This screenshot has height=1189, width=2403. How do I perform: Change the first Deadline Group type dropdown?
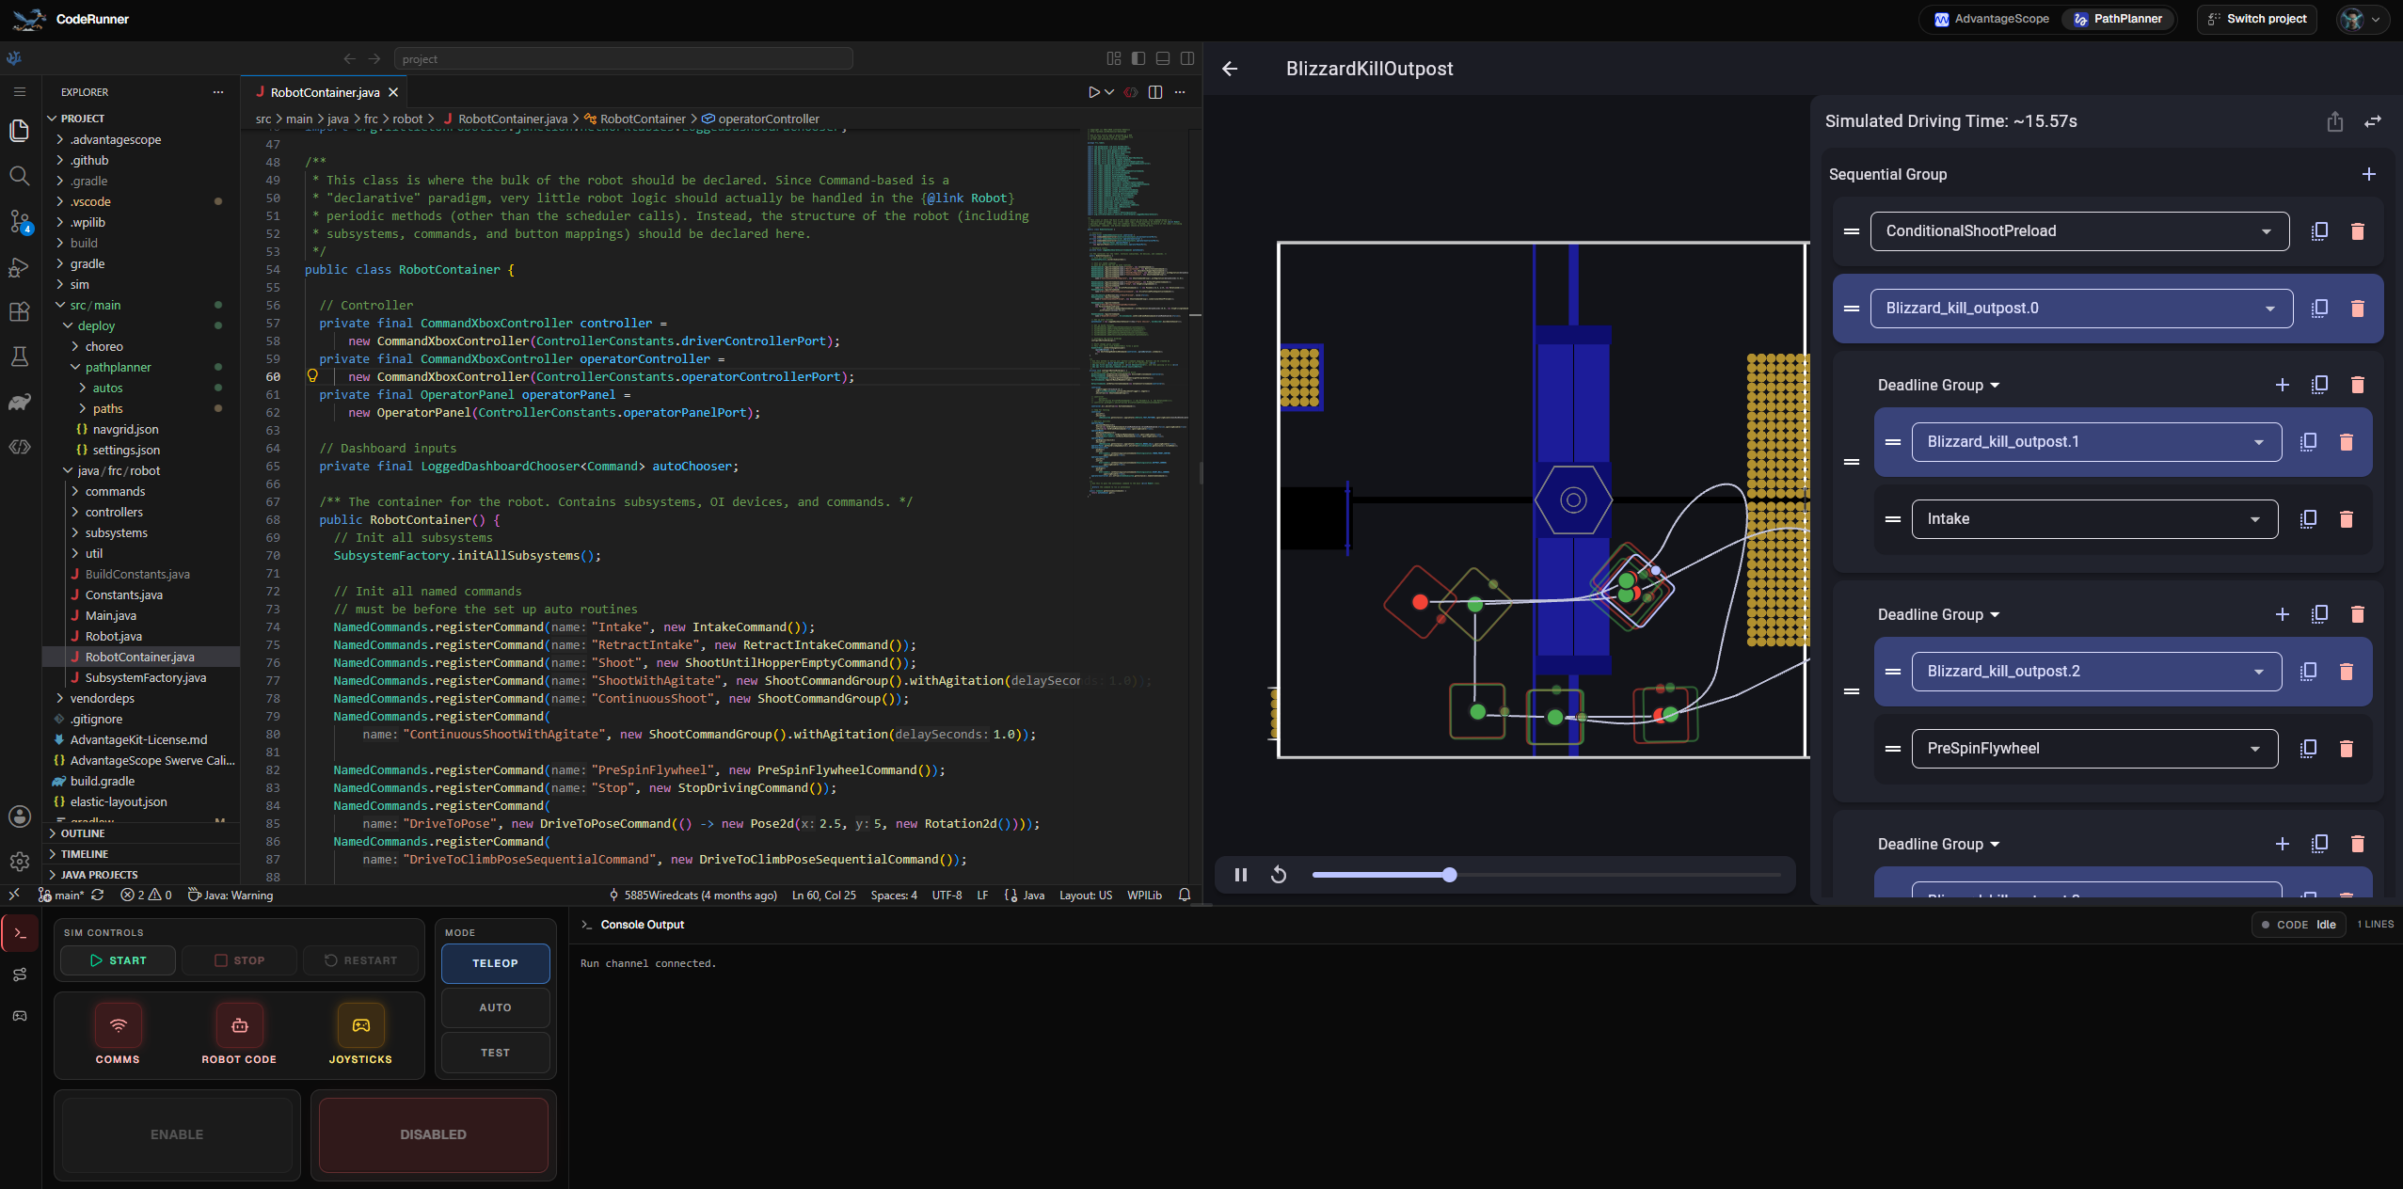point(1938,385)
